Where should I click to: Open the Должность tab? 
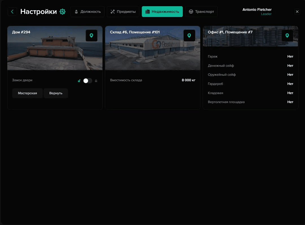click(x=88, y=12)
